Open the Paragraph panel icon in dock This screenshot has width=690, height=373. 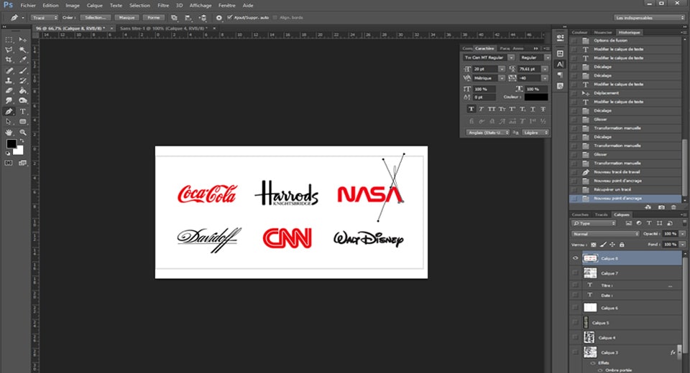(560, 75)
